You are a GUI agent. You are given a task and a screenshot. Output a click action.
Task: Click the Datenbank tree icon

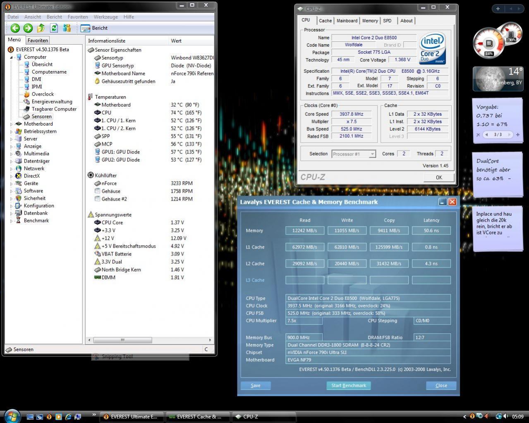click(19, 213)
